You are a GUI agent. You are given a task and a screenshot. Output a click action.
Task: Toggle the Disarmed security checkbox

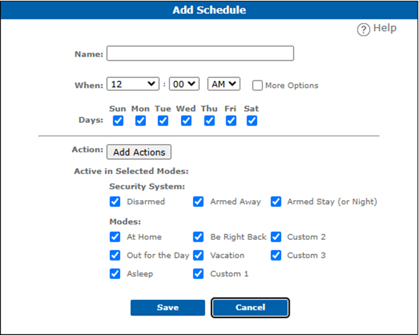tap(115, 202)
